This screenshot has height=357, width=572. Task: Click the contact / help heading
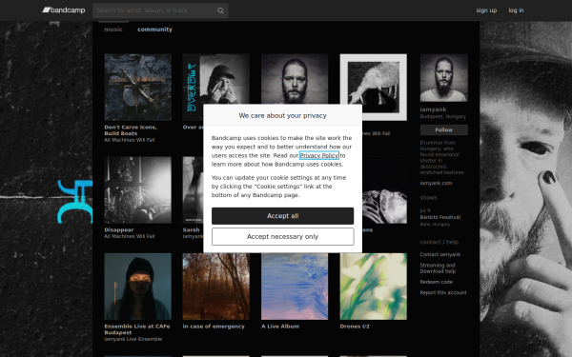tap(439, 242)
